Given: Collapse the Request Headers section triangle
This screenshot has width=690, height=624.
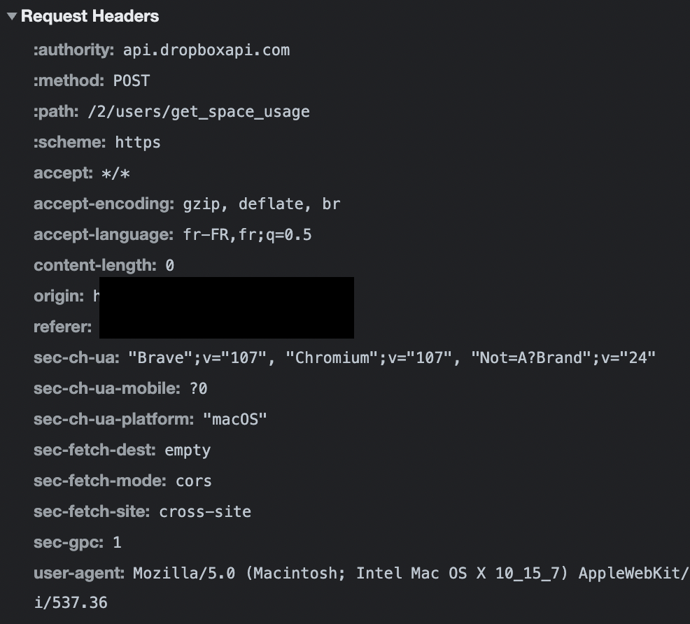Looking at the screenshot, I should pyautogui.click(x=11, y=17).
